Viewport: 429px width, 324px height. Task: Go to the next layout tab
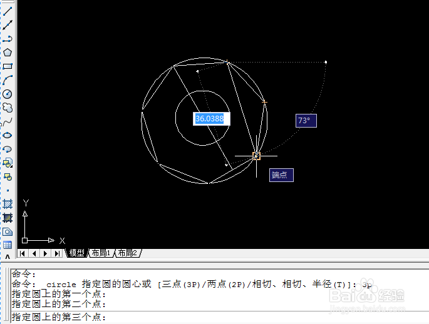(46, 253)
